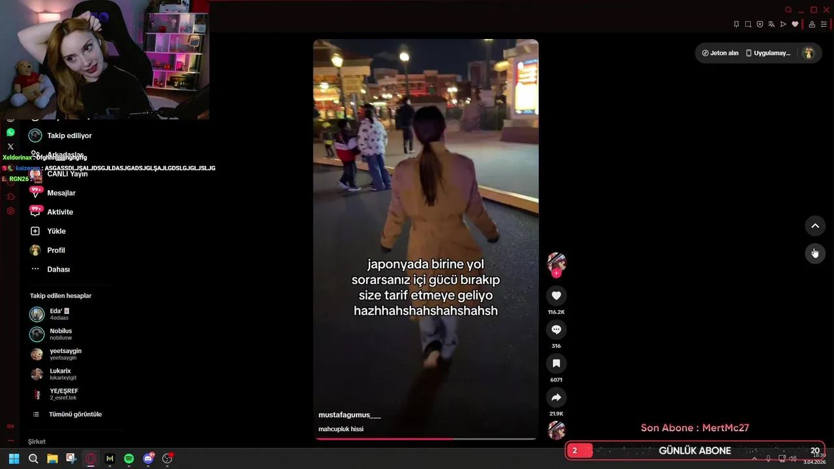
Task: Click the pin icon in the Opera toolbar
Action: pyautogui.click(x=736, y=24)
